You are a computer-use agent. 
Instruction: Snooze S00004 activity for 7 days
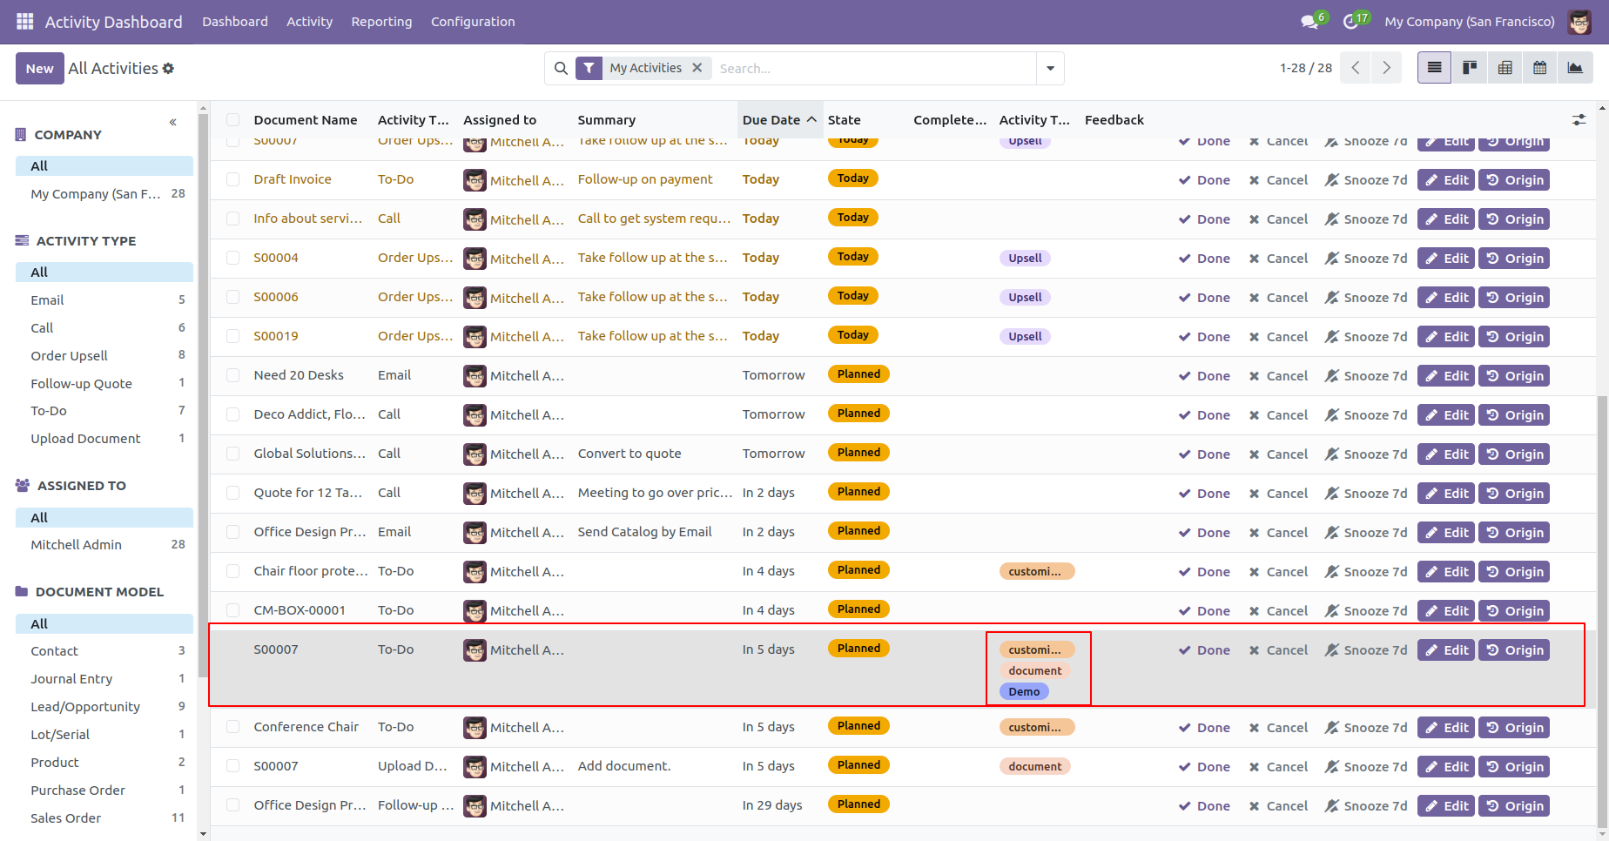[x=1366, y=259]
